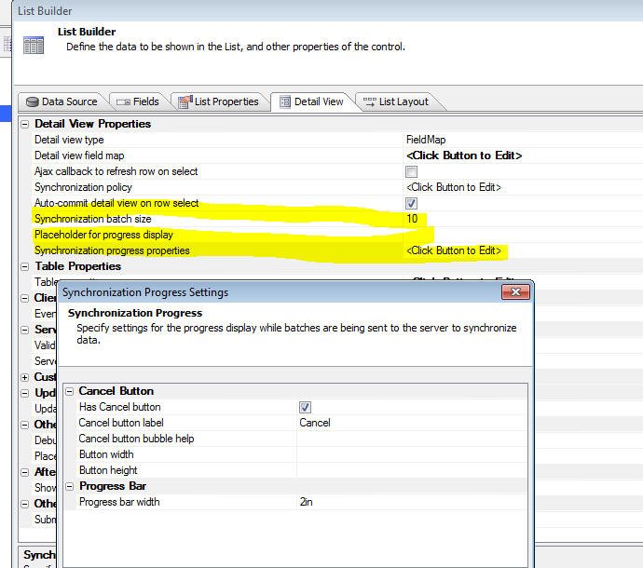Screen dimensions: 643x568
Task: Collapse the Clie section behind the dialog
Action: [25, 298]
